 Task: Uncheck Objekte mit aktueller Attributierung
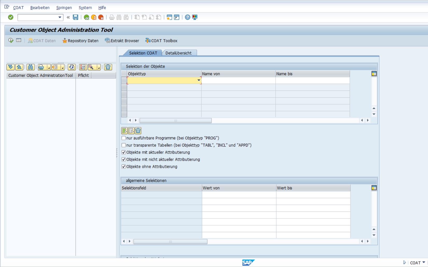[x=124, y=152]
